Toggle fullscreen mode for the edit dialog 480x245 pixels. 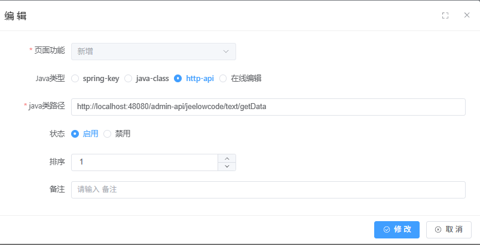point(445,15)
